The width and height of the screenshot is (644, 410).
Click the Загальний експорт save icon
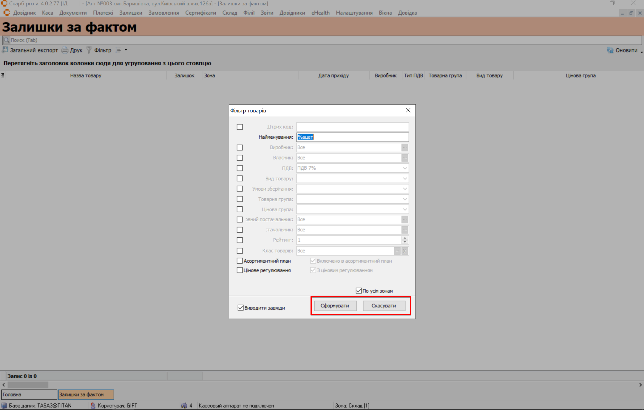coord(5,50)
